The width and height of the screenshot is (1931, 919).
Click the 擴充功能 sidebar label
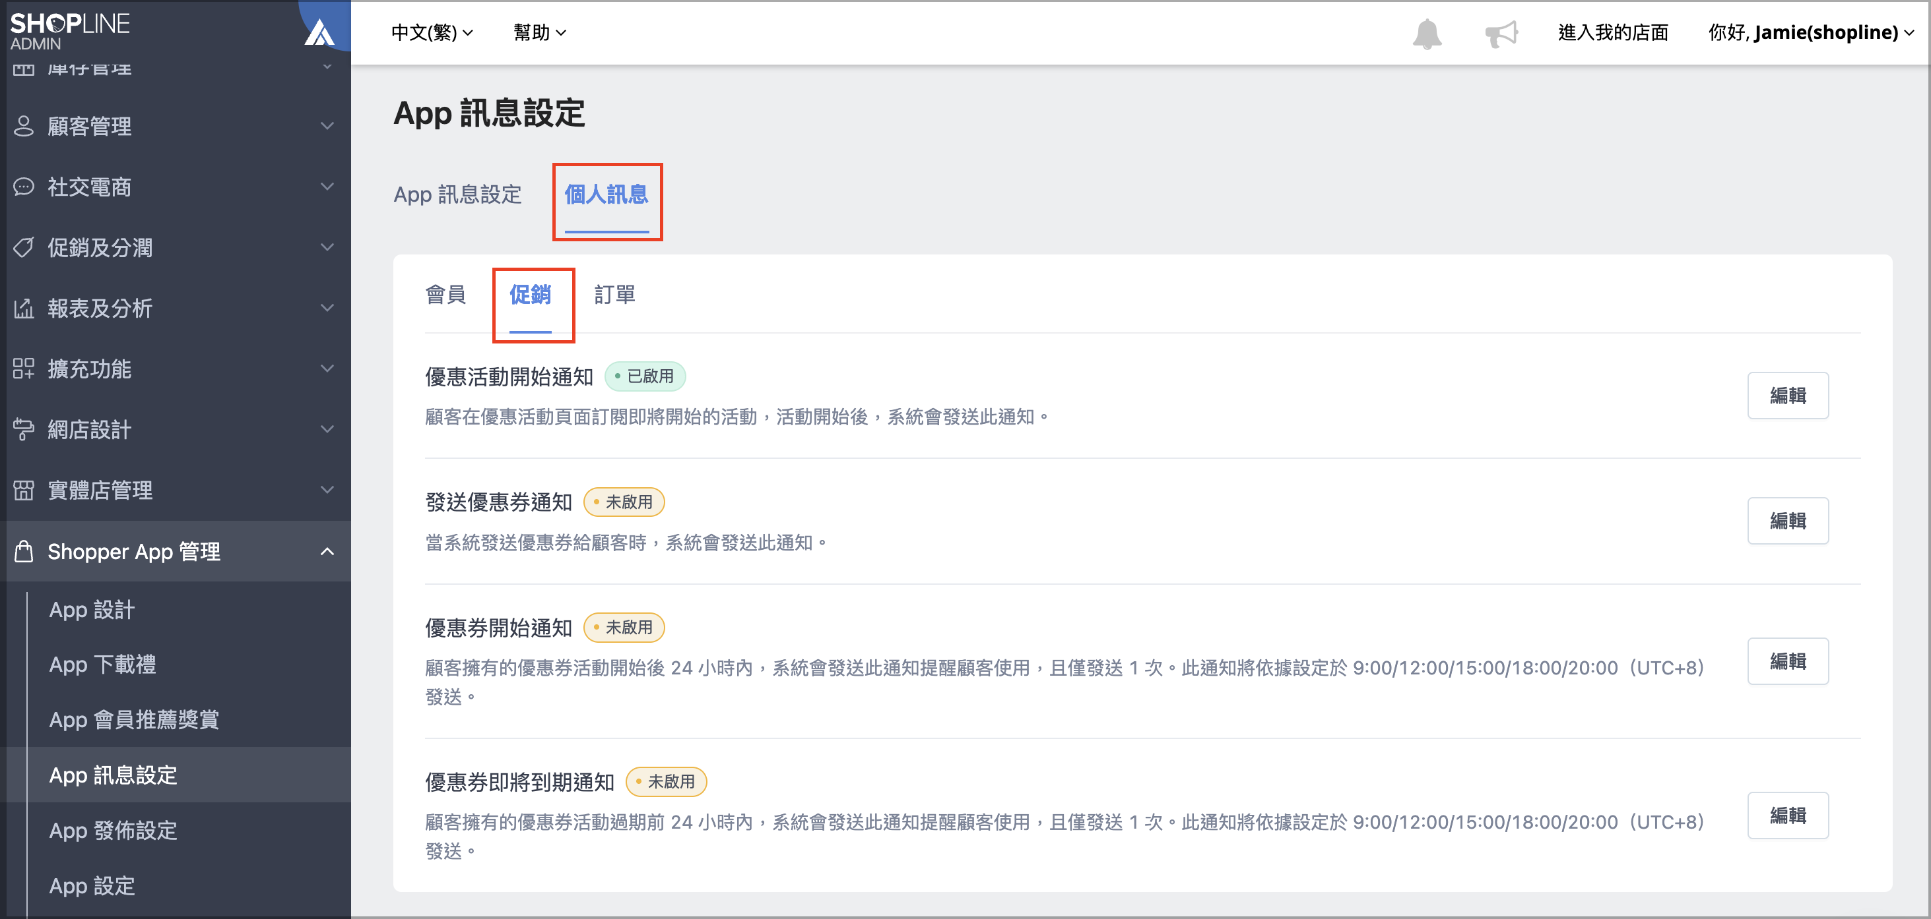[x=90, y=369]
